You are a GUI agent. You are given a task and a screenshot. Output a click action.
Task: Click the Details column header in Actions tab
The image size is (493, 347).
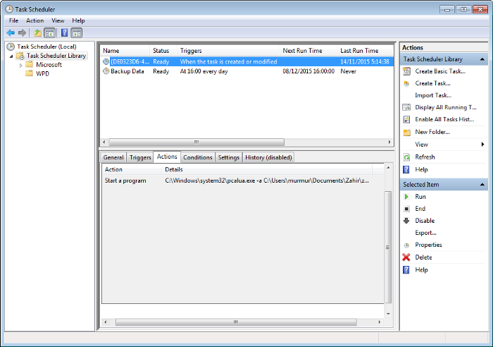[267, 169]
